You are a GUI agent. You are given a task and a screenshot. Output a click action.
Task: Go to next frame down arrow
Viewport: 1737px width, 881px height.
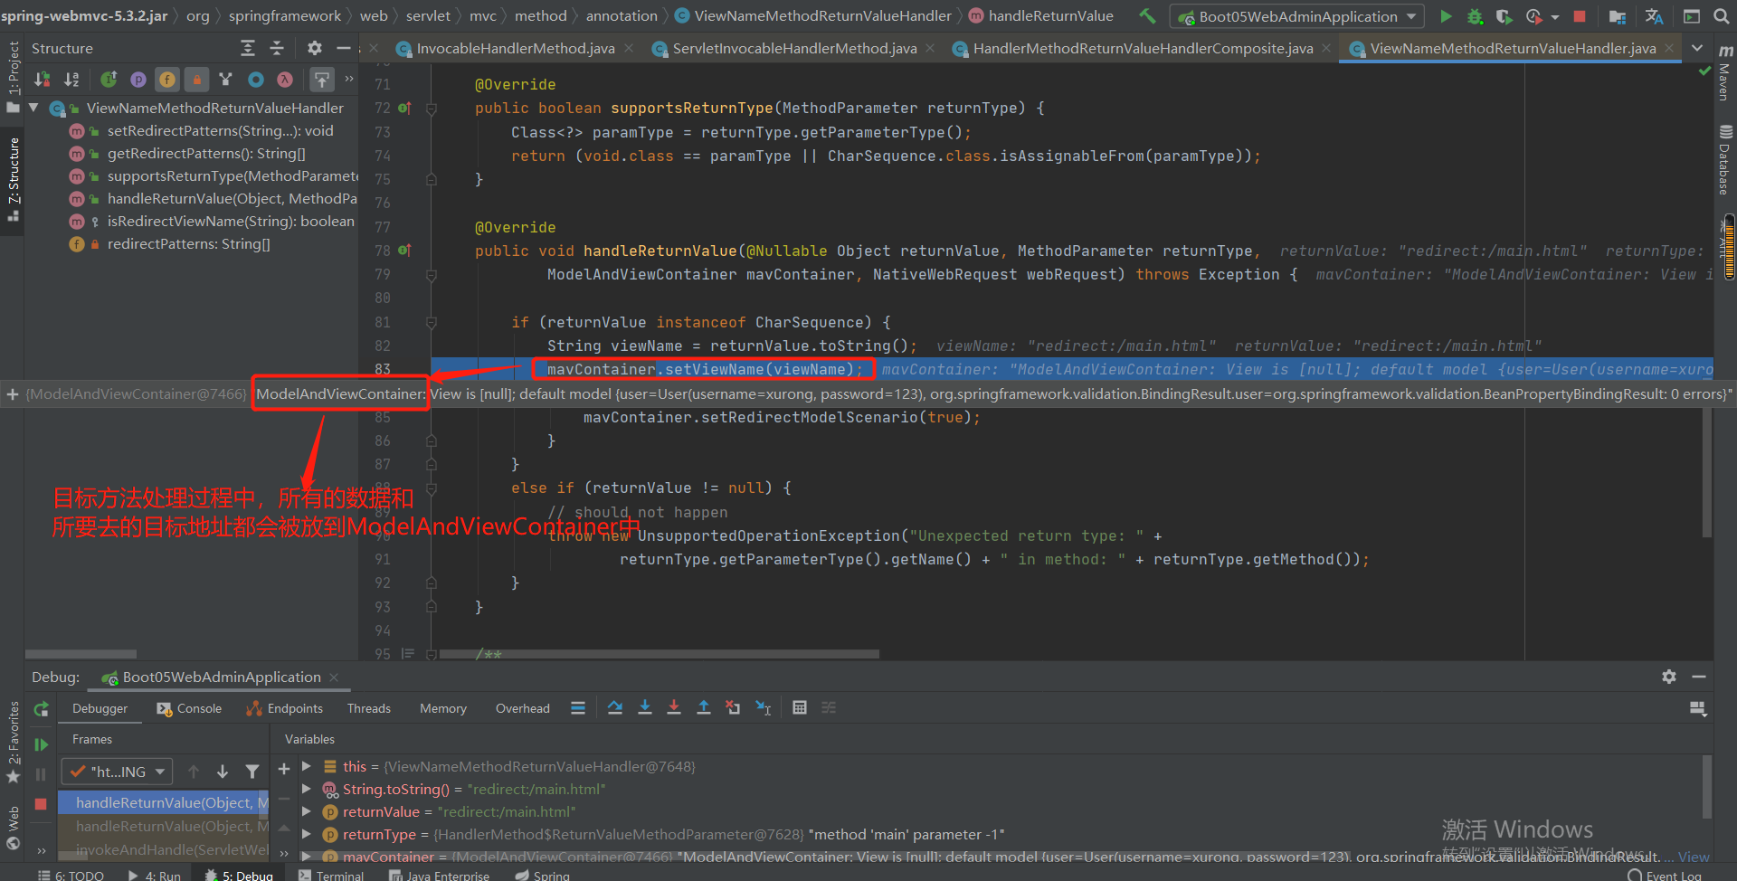click(223, 772)
